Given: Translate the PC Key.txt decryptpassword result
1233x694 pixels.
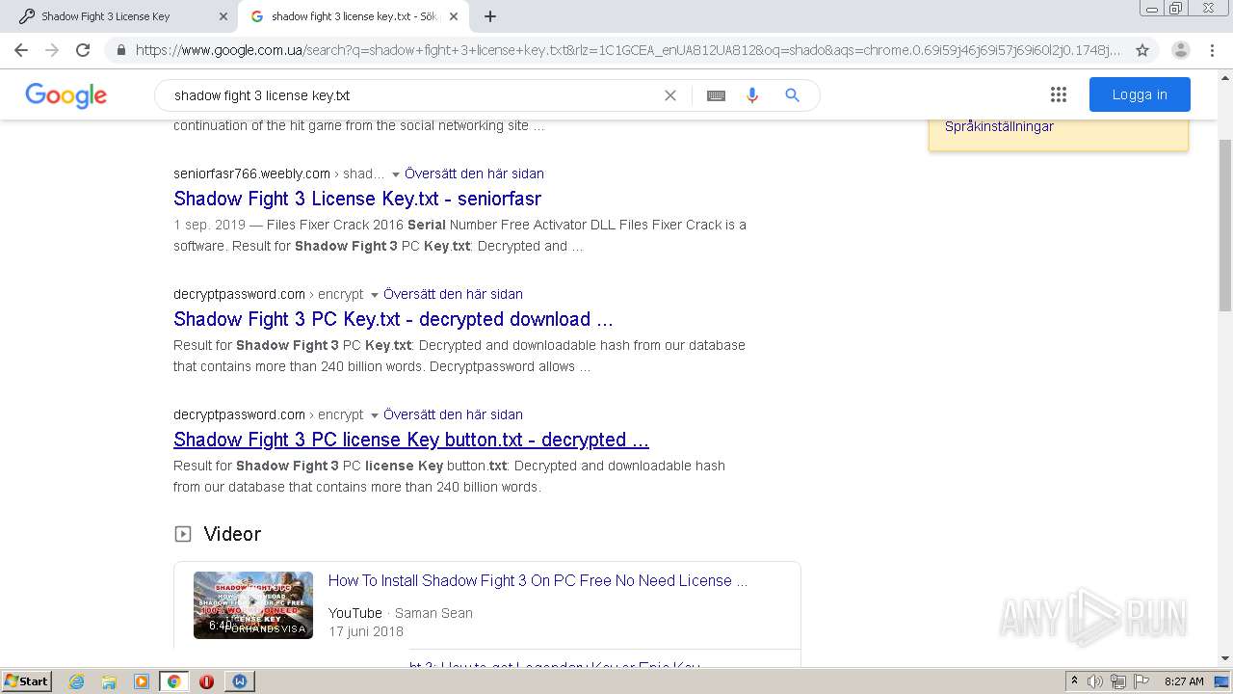Looking at the screenshot, I should 453,294.
